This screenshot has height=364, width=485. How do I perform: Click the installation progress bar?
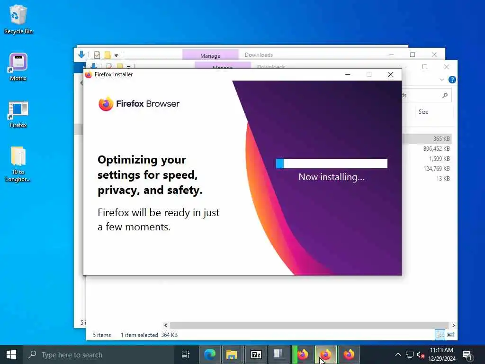point(332,164)
